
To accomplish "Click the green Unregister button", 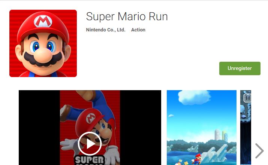I will 240,68.
